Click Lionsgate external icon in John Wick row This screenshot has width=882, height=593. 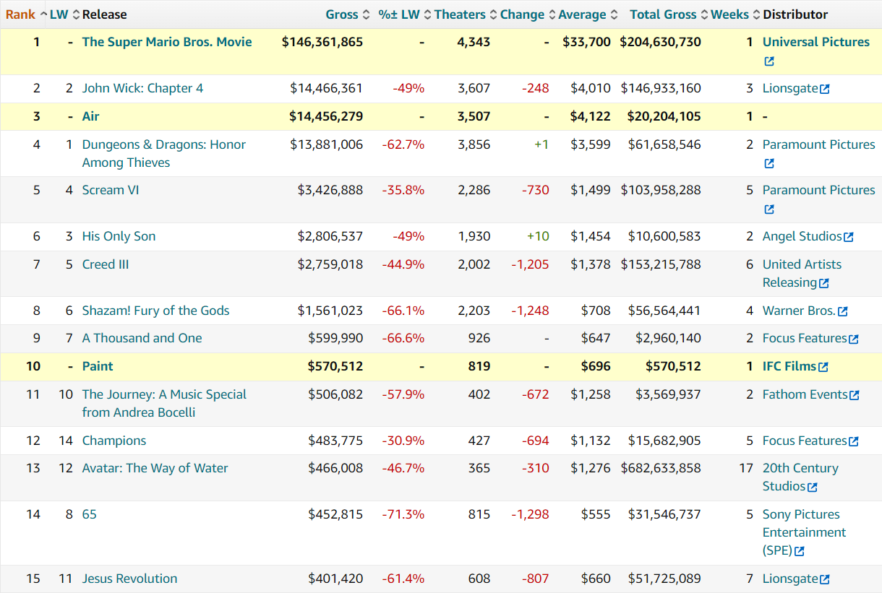[825, 90]
